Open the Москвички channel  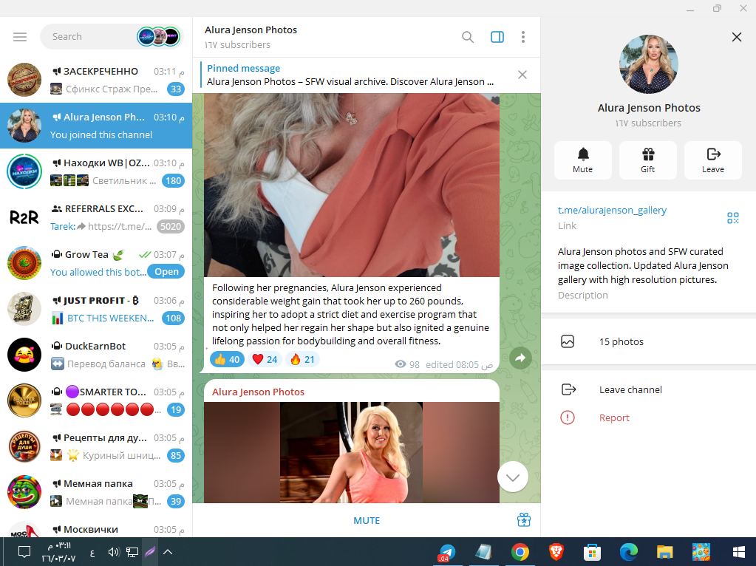point(96,526)
